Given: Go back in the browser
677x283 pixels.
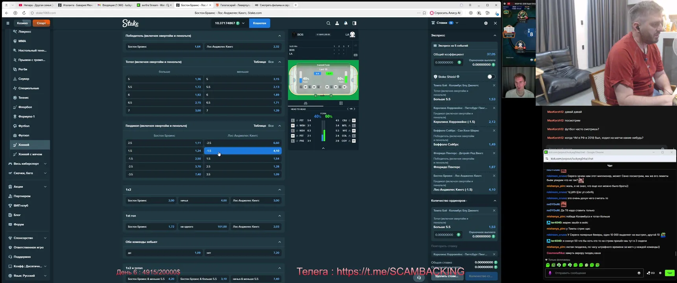Looking at the screenshot, I should coord(7,13).
